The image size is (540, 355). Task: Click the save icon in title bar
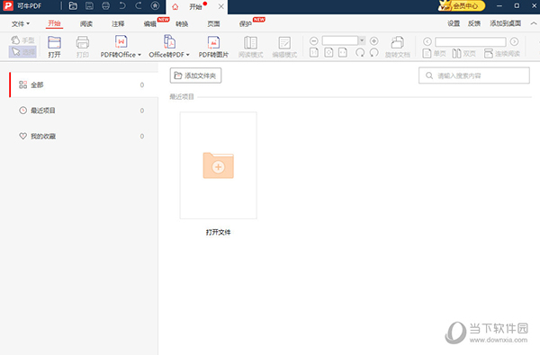point(89,6)
